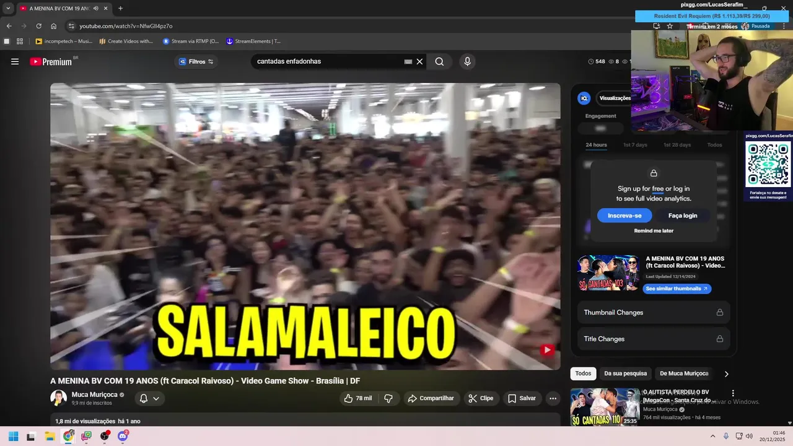The width and height of the screenshot is (793, 446).
Task: Run search with the magnifier button
Action: click(439, 61)
